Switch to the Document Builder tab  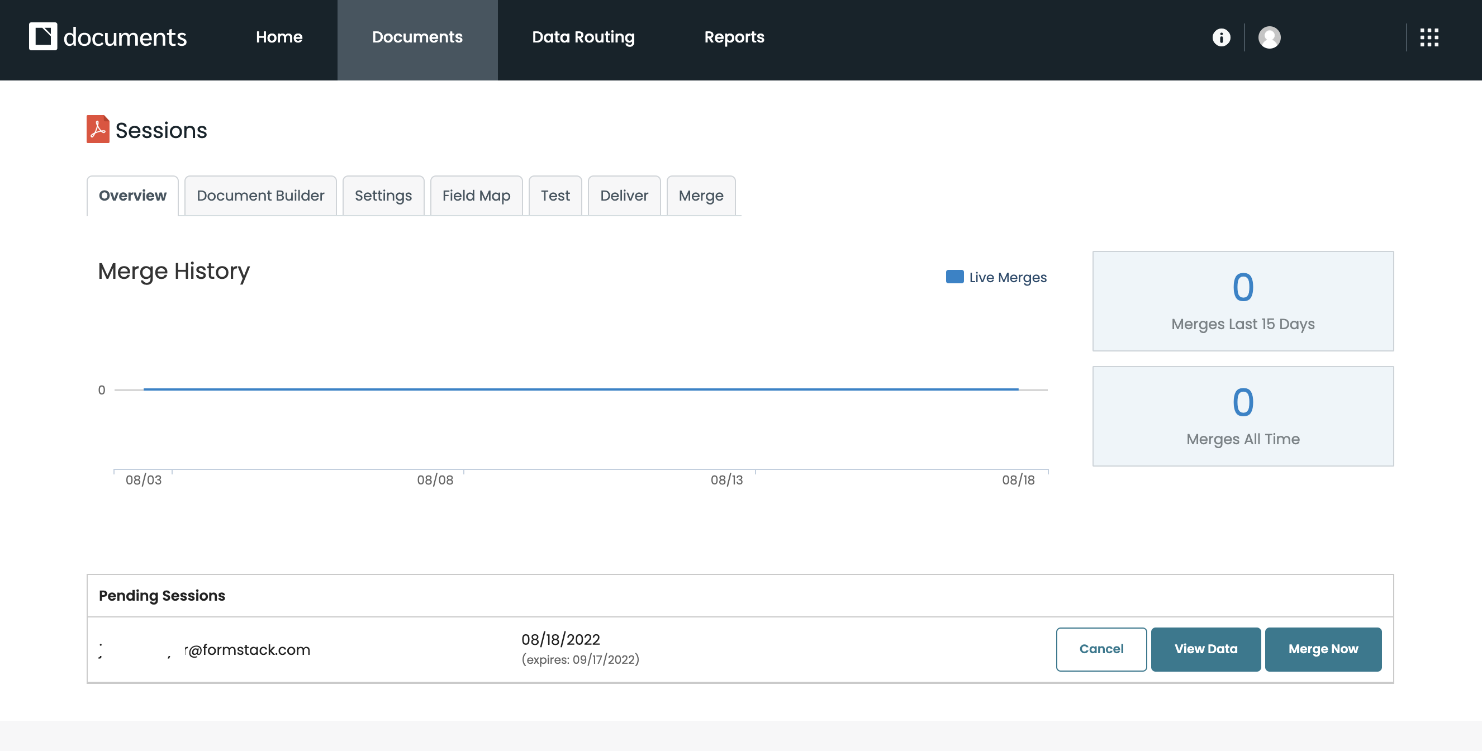(x=260, y=196)
